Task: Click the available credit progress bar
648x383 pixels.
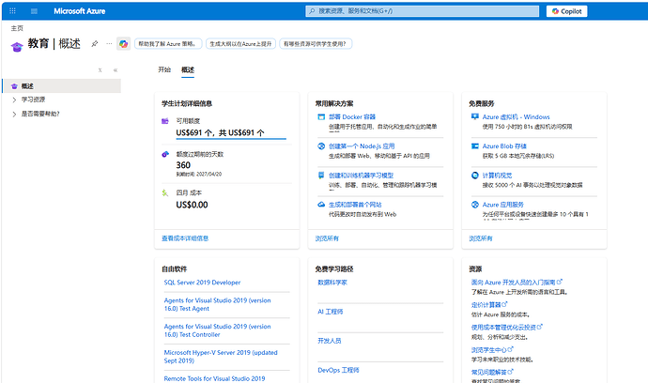Action: pos(231,139)
